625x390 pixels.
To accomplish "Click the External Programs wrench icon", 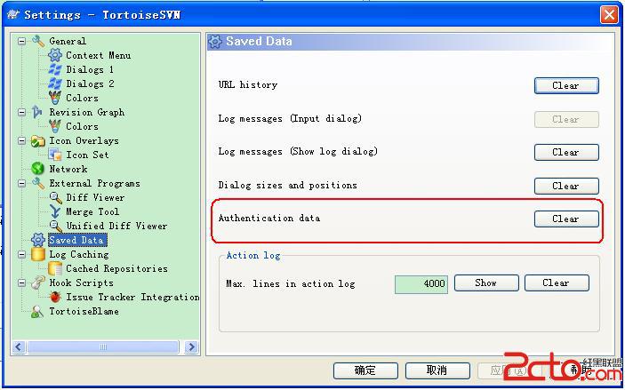I will coord(38,183).
